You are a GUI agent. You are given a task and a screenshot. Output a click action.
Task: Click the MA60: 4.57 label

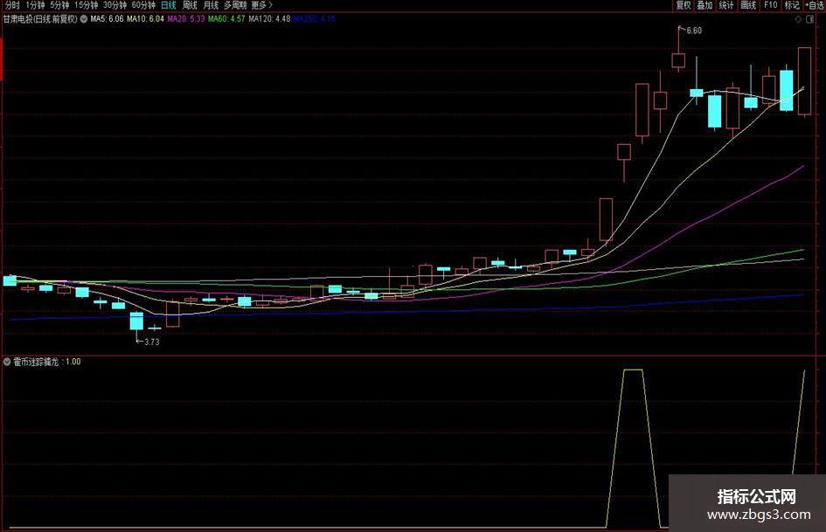pos(226,19)
